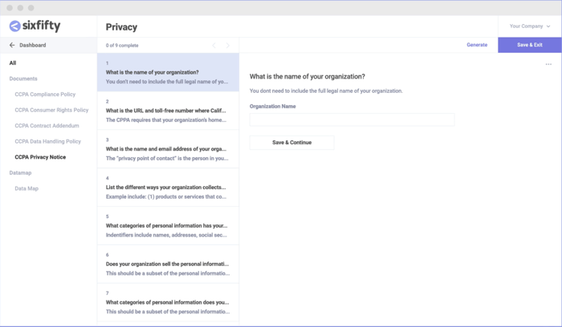Select question 7 about categories of personal information

coord(168,302)
